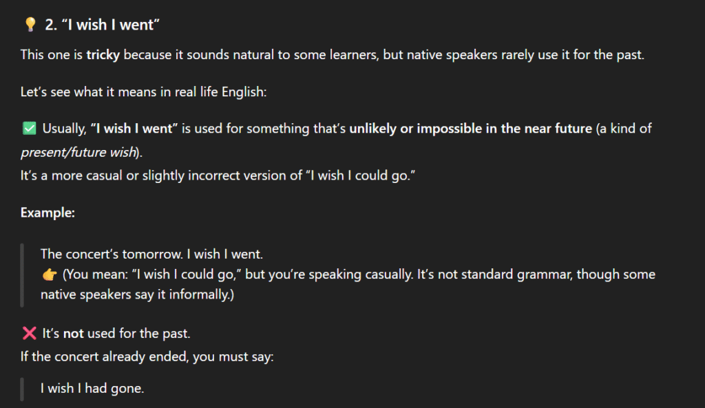Screen dimensions: 705x408
Task: Click the bold 'Example:' label
Action: [x=48, y=213]
